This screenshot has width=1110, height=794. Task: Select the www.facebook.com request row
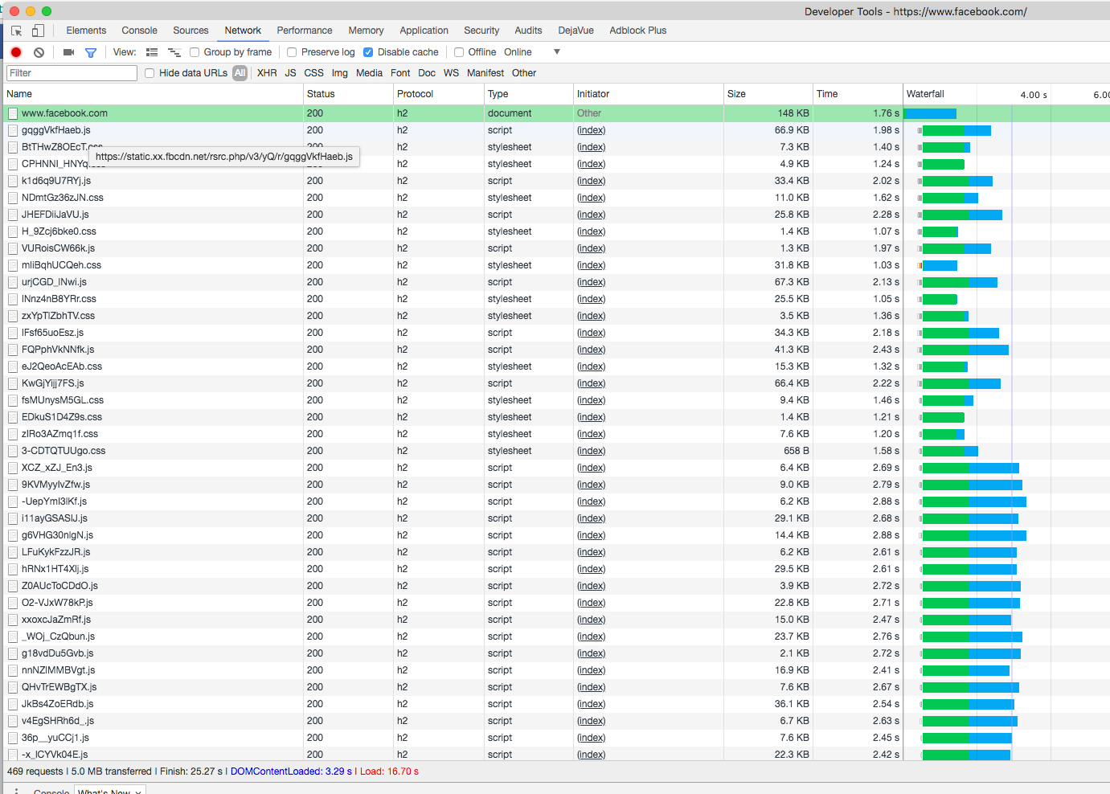(x=555, y=113)
